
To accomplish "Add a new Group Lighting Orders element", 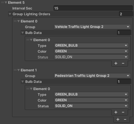I will tap(118, 119).
